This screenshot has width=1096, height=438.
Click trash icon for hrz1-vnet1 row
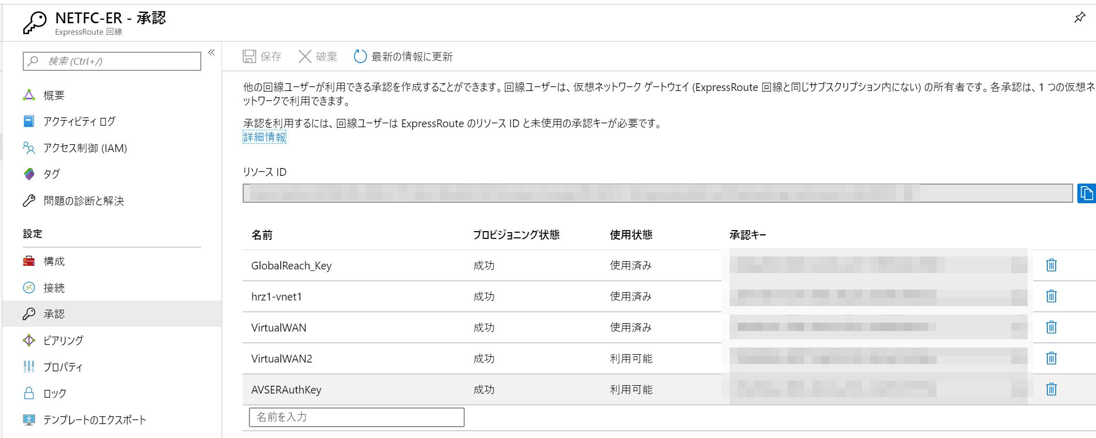(x=1051, y=296)
